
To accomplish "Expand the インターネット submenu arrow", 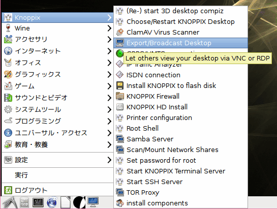I will [109, 51].
